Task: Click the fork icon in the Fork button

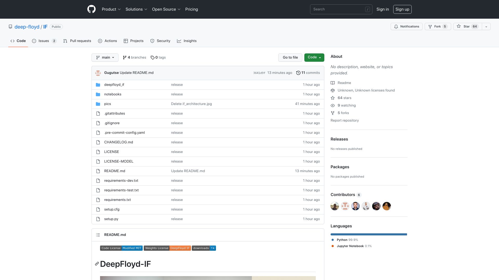Action: tap(430, 27)
